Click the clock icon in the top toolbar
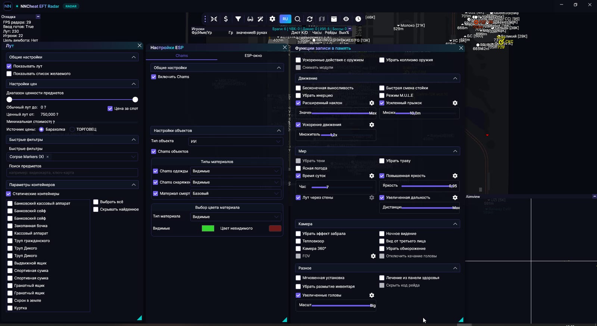This screenshot has width=597, height=326. [x=358, y=19]
